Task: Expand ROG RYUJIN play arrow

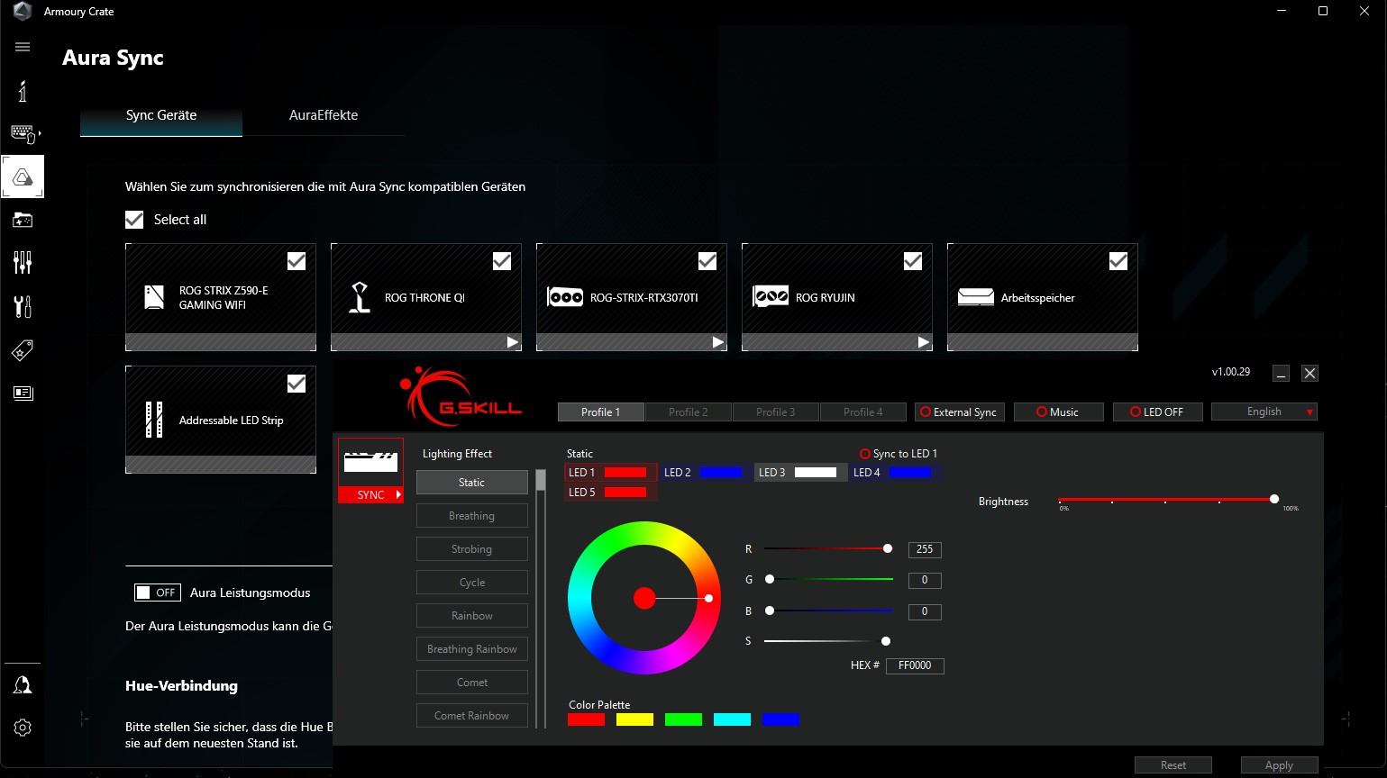Action: tap(923, 342)
